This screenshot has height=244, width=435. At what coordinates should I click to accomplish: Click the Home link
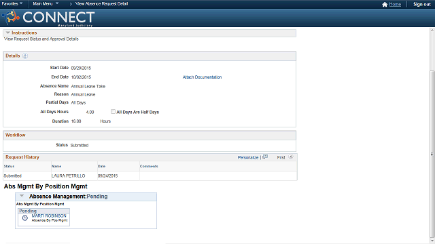tap(395, 5)
